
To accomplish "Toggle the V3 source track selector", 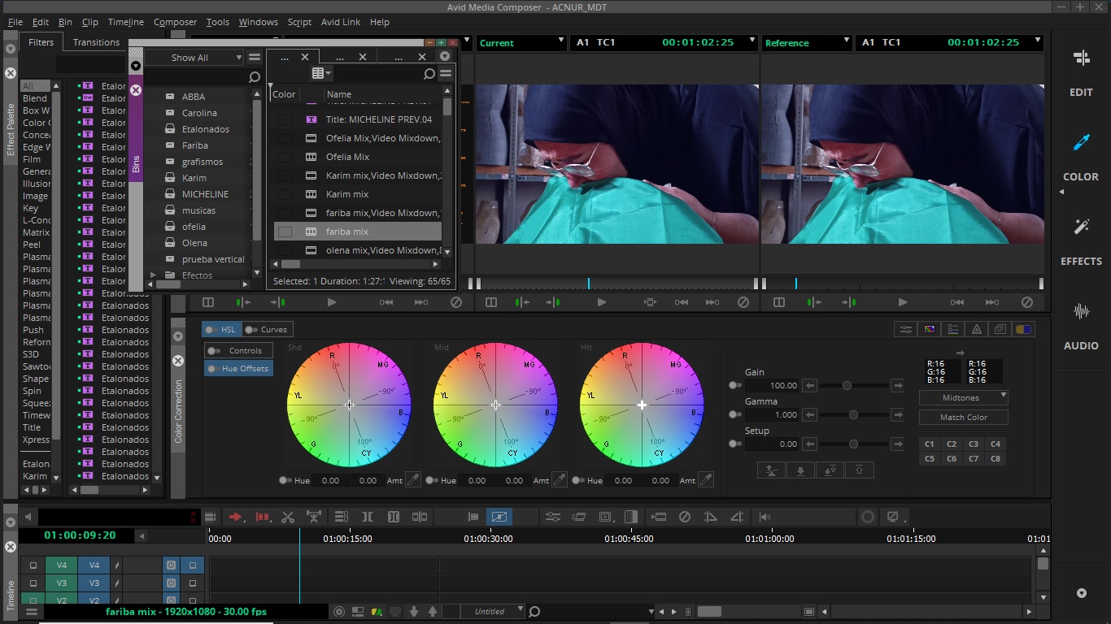I will click(61, 583).
